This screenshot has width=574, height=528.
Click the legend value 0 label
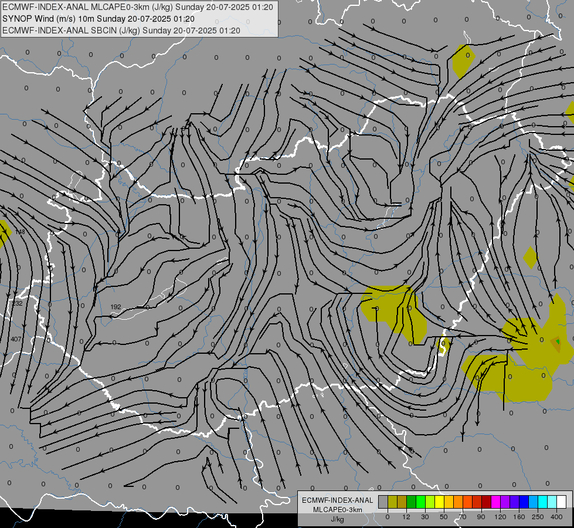388,517
